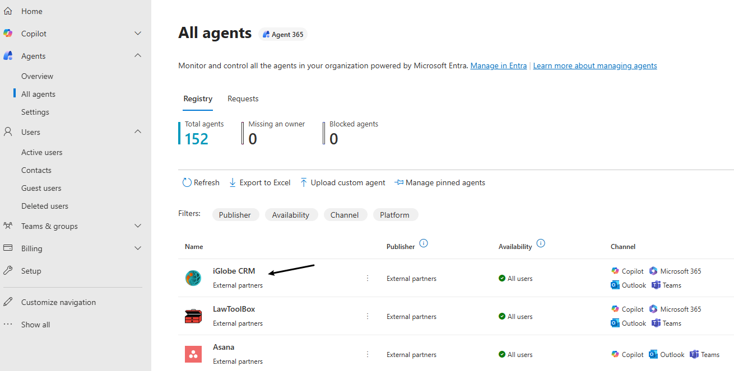Click the Users person icon
The width and height of the screenshot is (734, 371).
click(8, 132)
